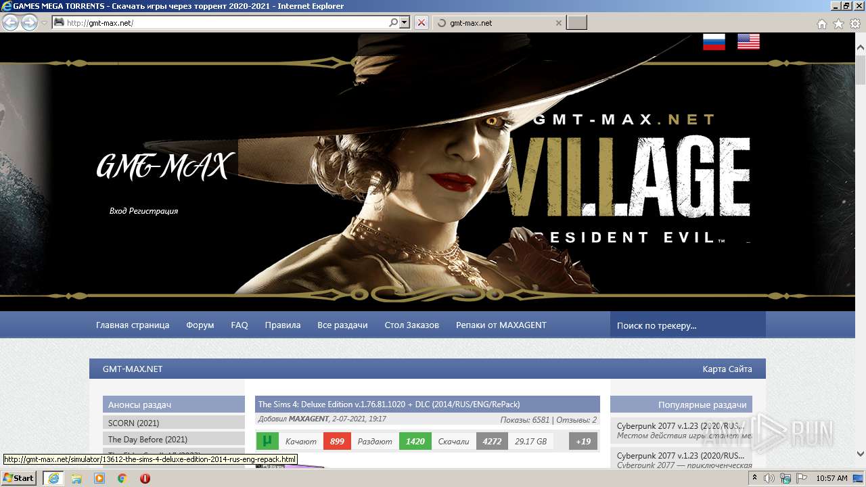866x487 pixels.
Task: Click the Вход login link
Action: [118, 211]
